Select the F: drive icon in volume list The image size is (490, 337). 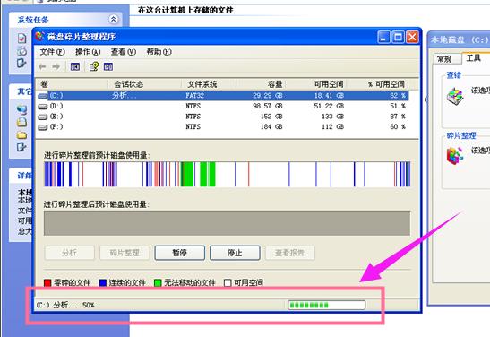[x=42, y=127]
